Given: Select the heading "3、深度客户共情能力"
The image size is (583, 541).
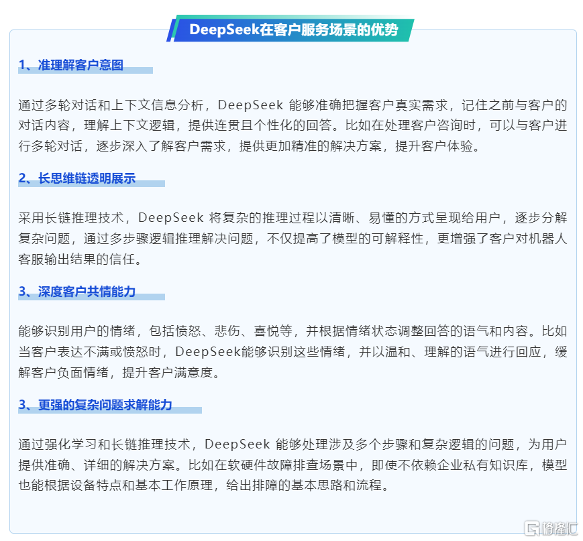Looking at the screenshot, I should pos(77,292).
